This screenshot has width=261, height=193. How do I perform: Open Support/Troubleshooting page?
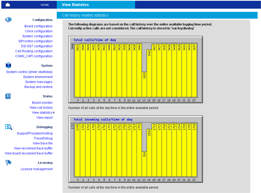(35, 133)
